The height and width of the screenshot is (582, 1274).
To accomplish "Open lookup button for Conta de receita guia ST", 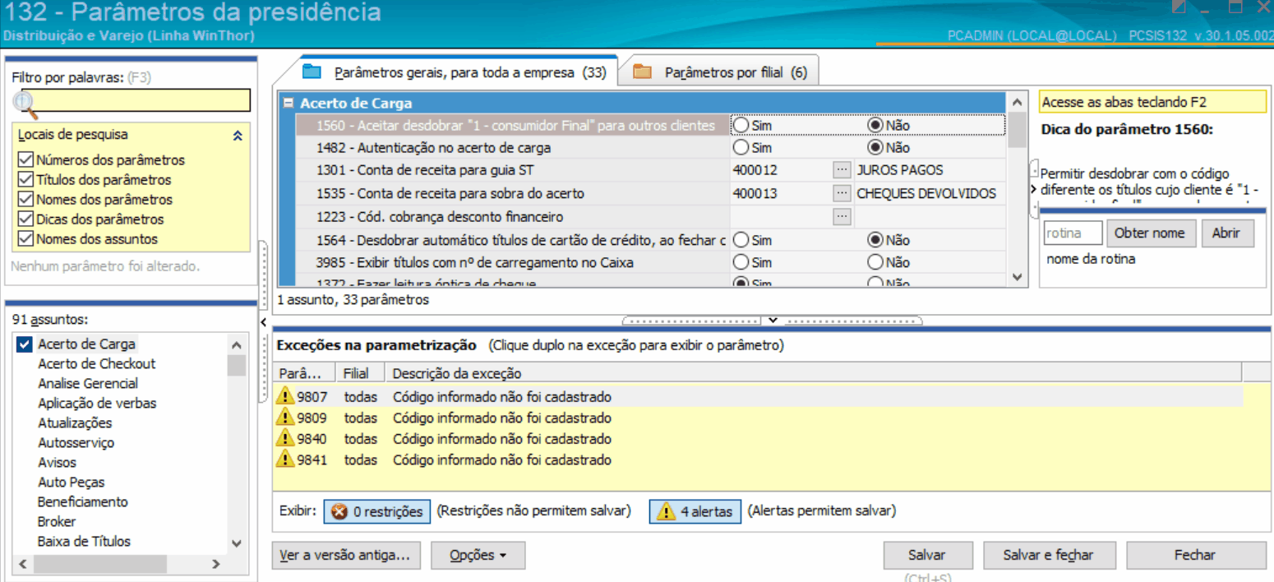I will click(842, 170).
